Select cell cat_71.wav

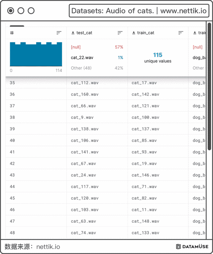[x=144, y=187]
